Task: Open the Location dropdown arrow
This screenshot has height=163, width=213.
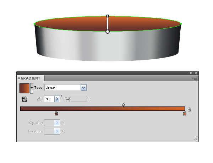Action: click(57, 131)
